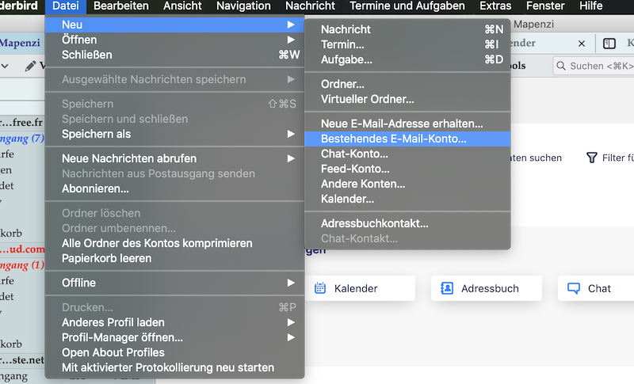The width and height of the screenshot is (634, 384).
Task: Open the Fenster menu
Action: pos(545,6)
